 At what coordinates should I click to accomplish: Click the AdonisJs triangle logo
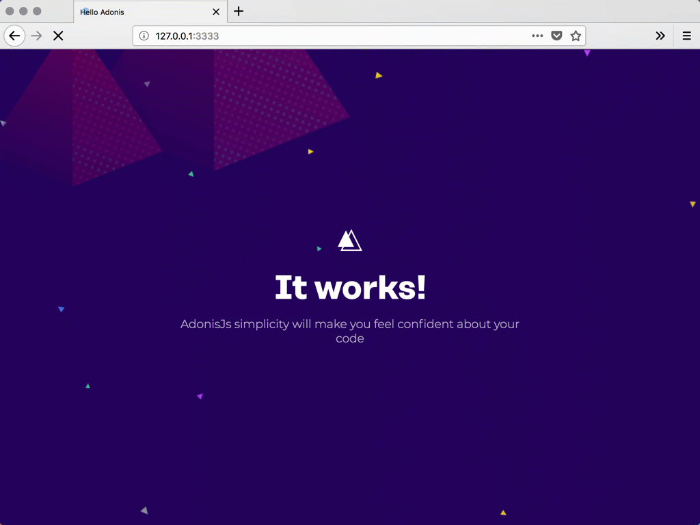point(349,240)
